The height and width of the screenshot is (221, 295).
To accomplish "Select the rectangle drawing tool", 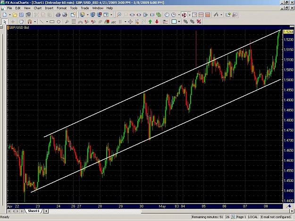I will point(52,22).
